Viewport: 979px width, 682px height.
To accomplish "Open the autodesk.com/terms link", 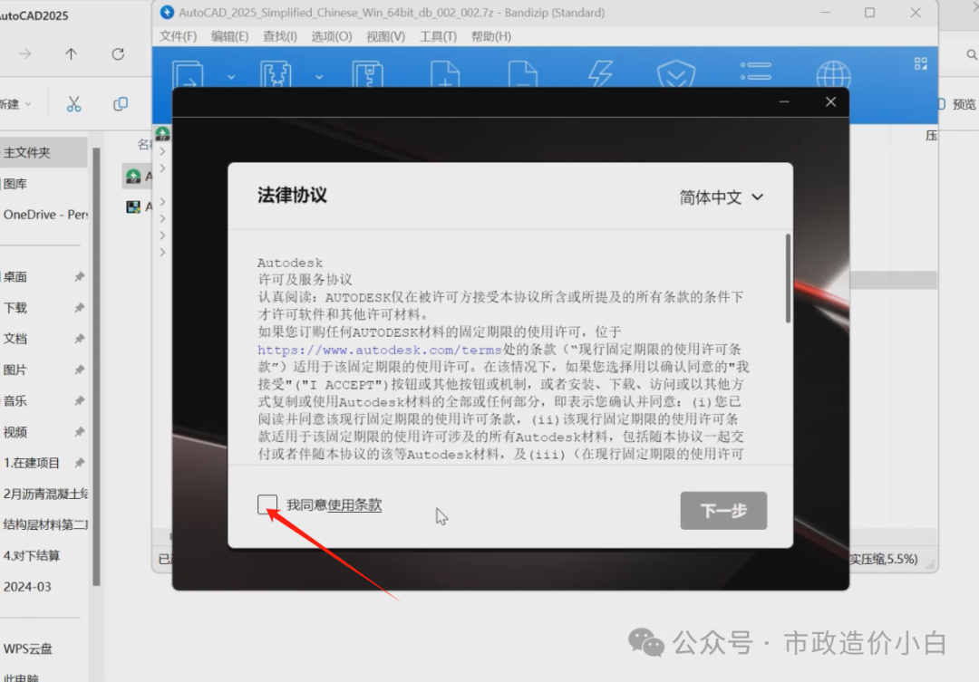I will (380, 350).
